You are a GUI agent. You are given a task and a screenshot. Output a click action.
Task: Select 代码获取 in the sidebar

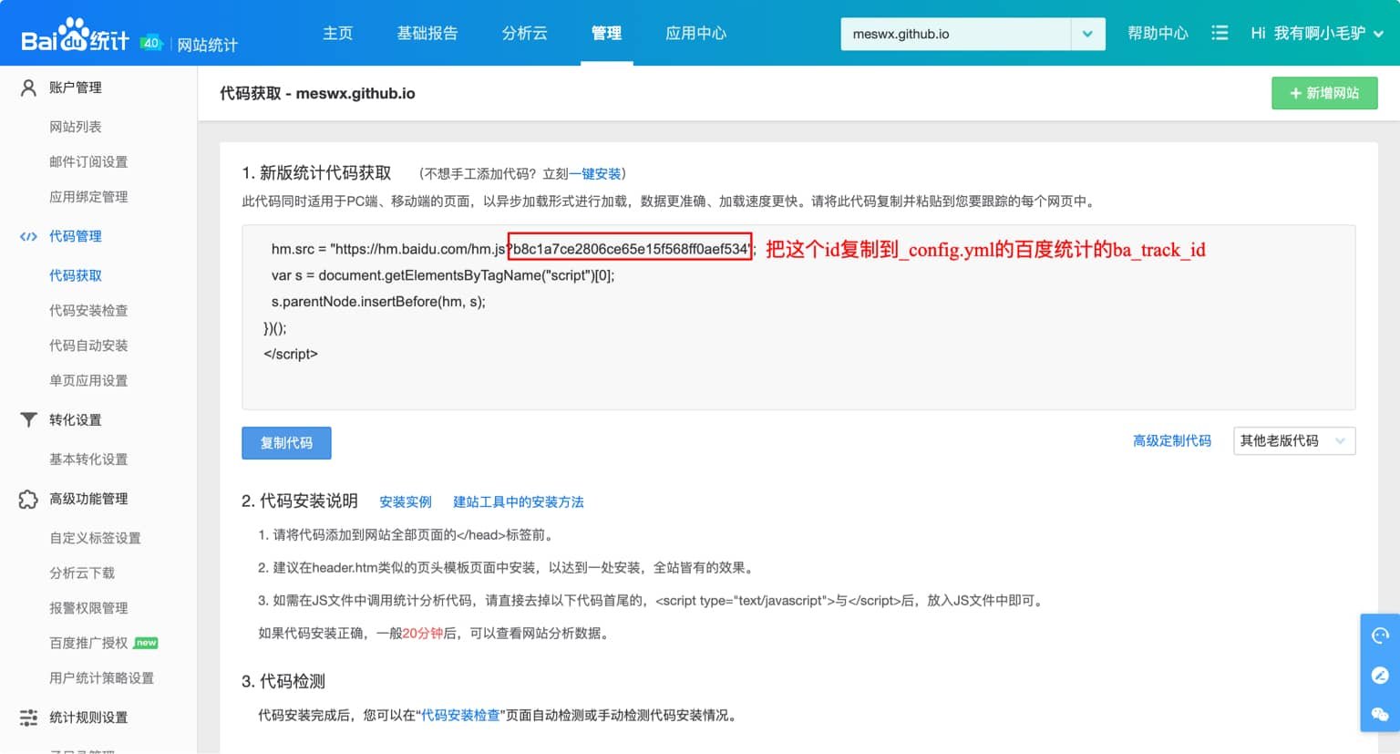point(76,275)
